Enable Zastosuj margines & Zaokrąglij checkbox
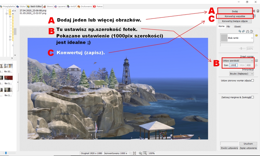Viewport: 260px width, 156px height. [x=252, y=97]
